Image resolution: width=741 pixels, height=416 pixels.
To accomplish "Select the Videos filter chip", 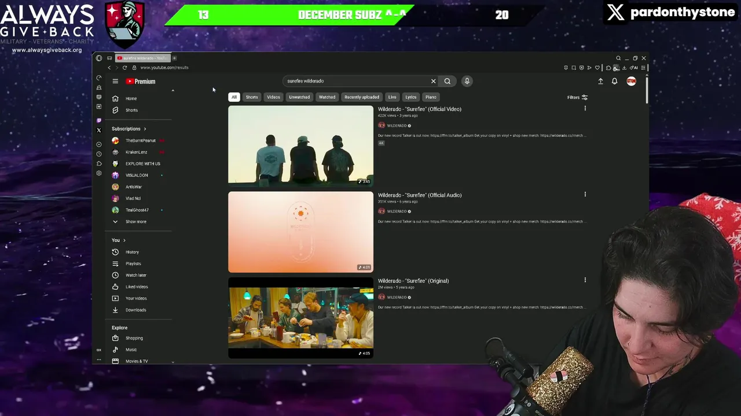I will (x=273, y=97).
